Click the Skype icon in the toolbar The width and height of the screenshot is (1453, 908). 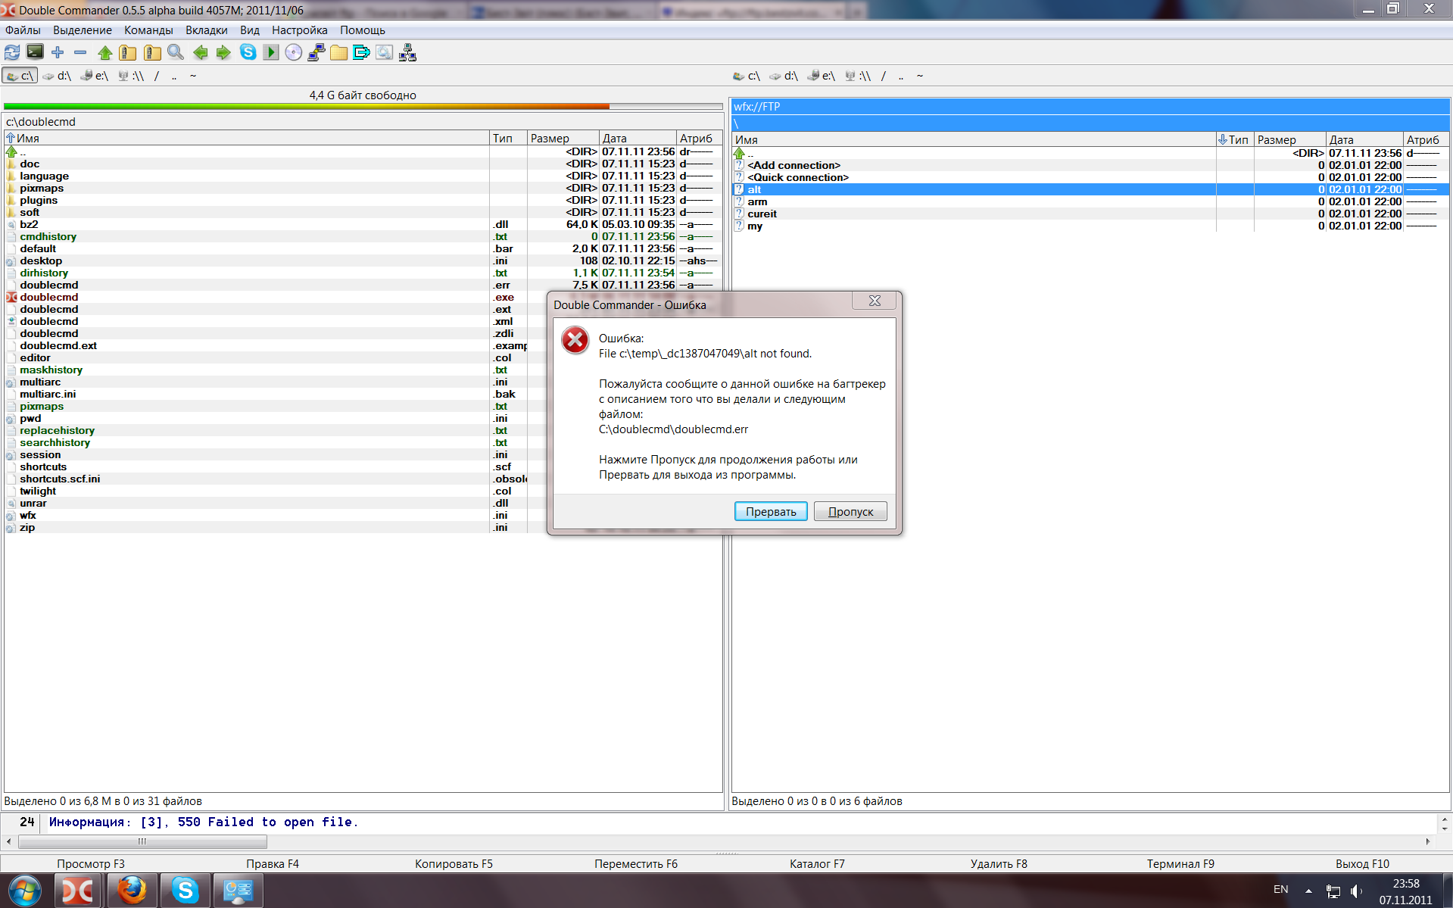[248, 52]
